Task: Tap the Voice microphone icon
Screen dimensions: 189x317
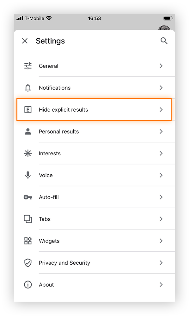Action: click(x=28, y=175)
